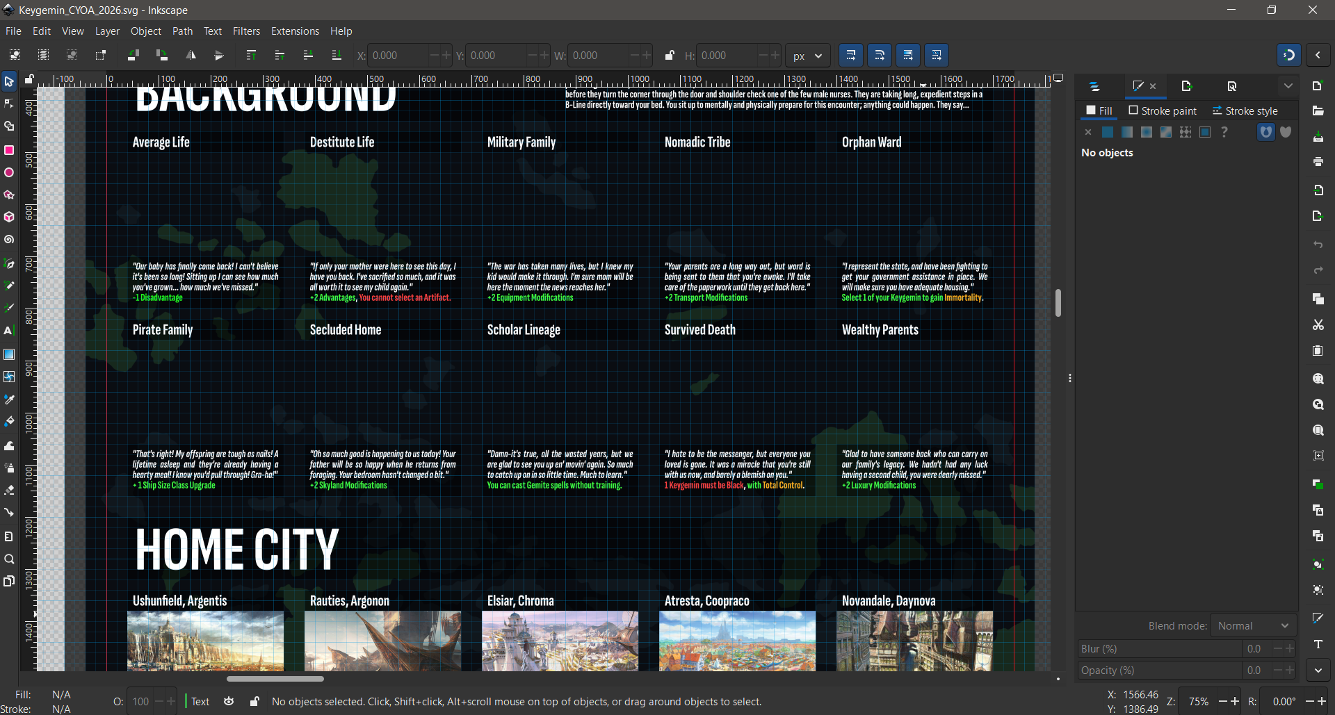The height and width of the screenshot is (715, 1335).
Task: Switch to the Stroke style tab
Action: 1245,111
